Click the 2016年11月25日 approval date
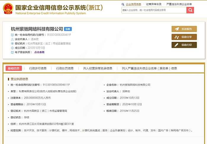The image size is (207, 144). point(129,111)
